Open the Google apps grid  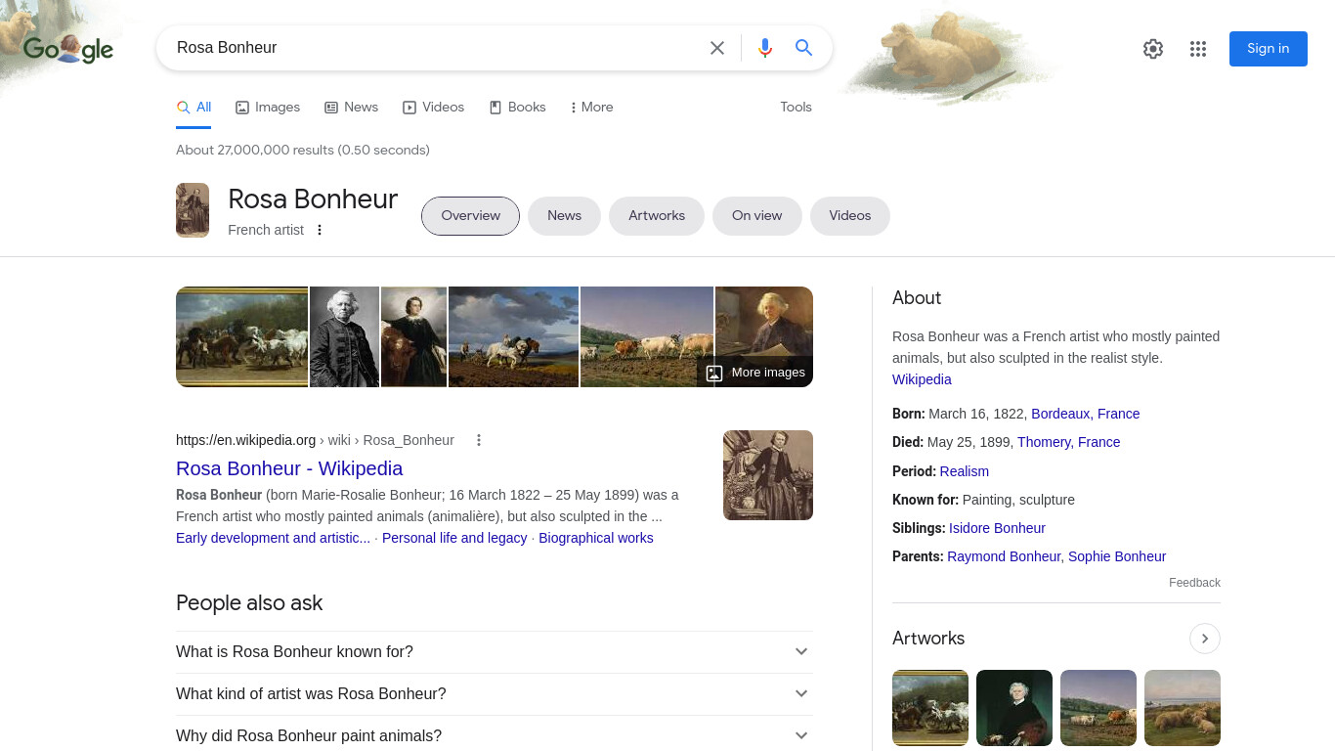click(1198, 49)
